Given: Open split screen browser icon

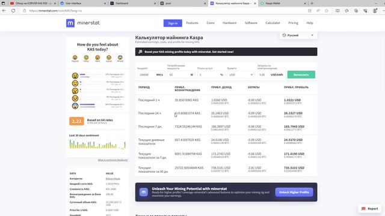Looking at the screenshot, I should (337, 11).
